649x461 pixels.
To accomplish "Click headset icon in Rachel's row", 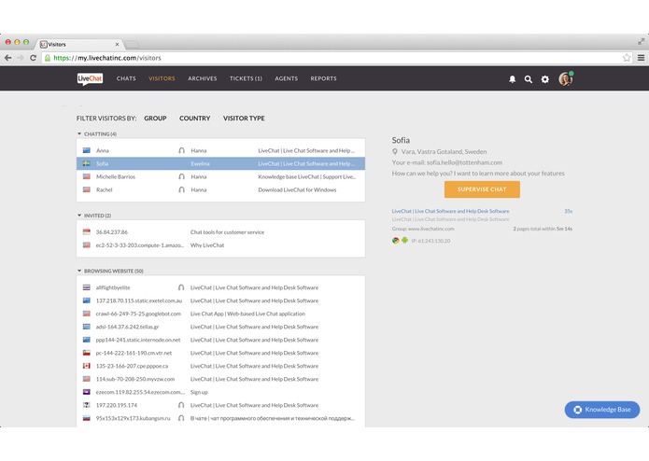I will tap(181, 189).
